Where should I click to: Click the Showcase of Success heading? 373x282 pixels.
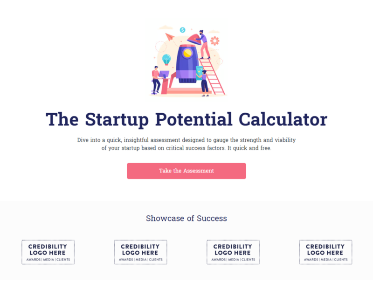(186, 218)
